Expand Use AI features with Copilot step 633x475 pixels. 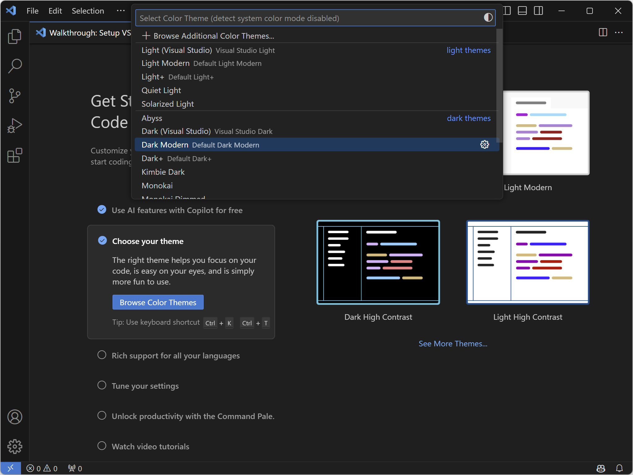click(x=177, y=210)
